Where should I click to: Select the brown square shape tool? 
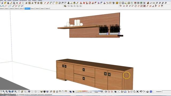tap(29, 3)
